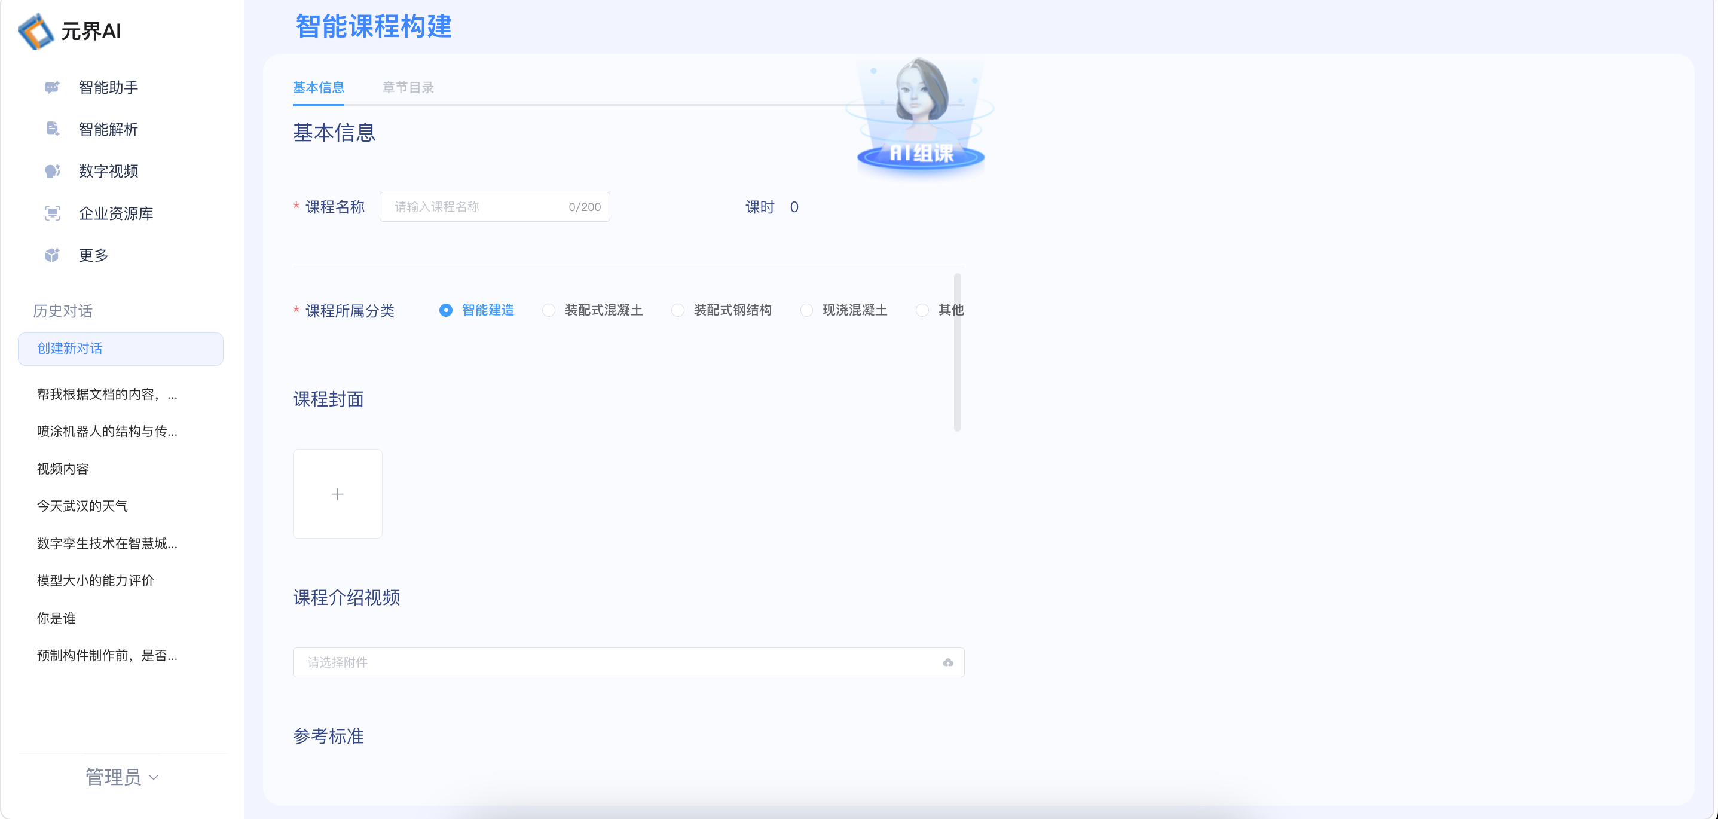Viewport: 1718px width, 819px height.
Task: Click the cloud upload icon in the attachment field
Action: click(x=947, y=662)
